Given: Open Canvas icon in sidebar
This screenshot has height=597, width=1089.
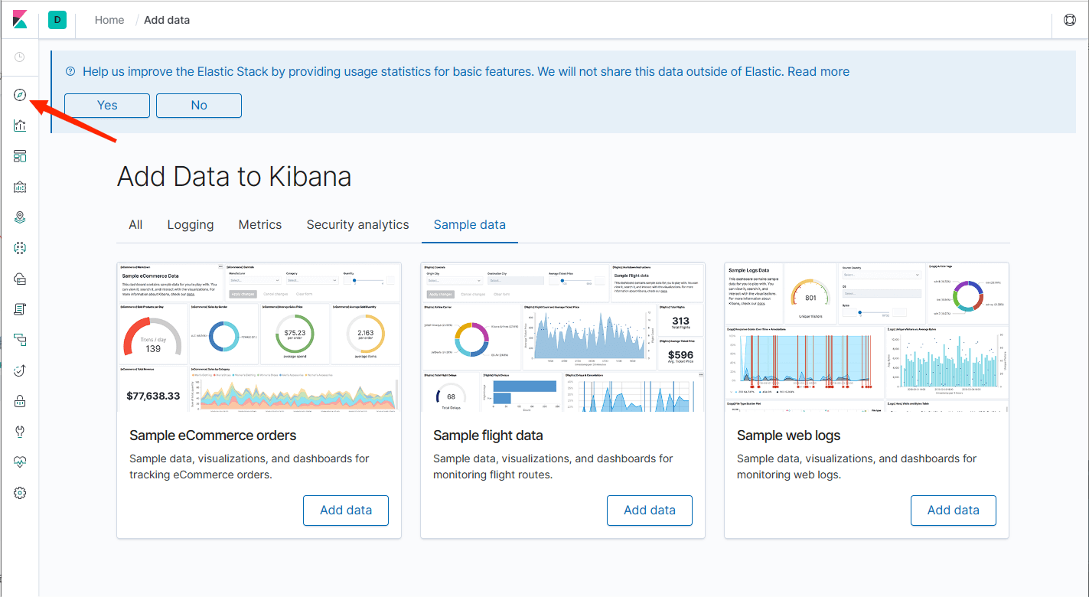Looking at the screenshot, I should 20,187.
